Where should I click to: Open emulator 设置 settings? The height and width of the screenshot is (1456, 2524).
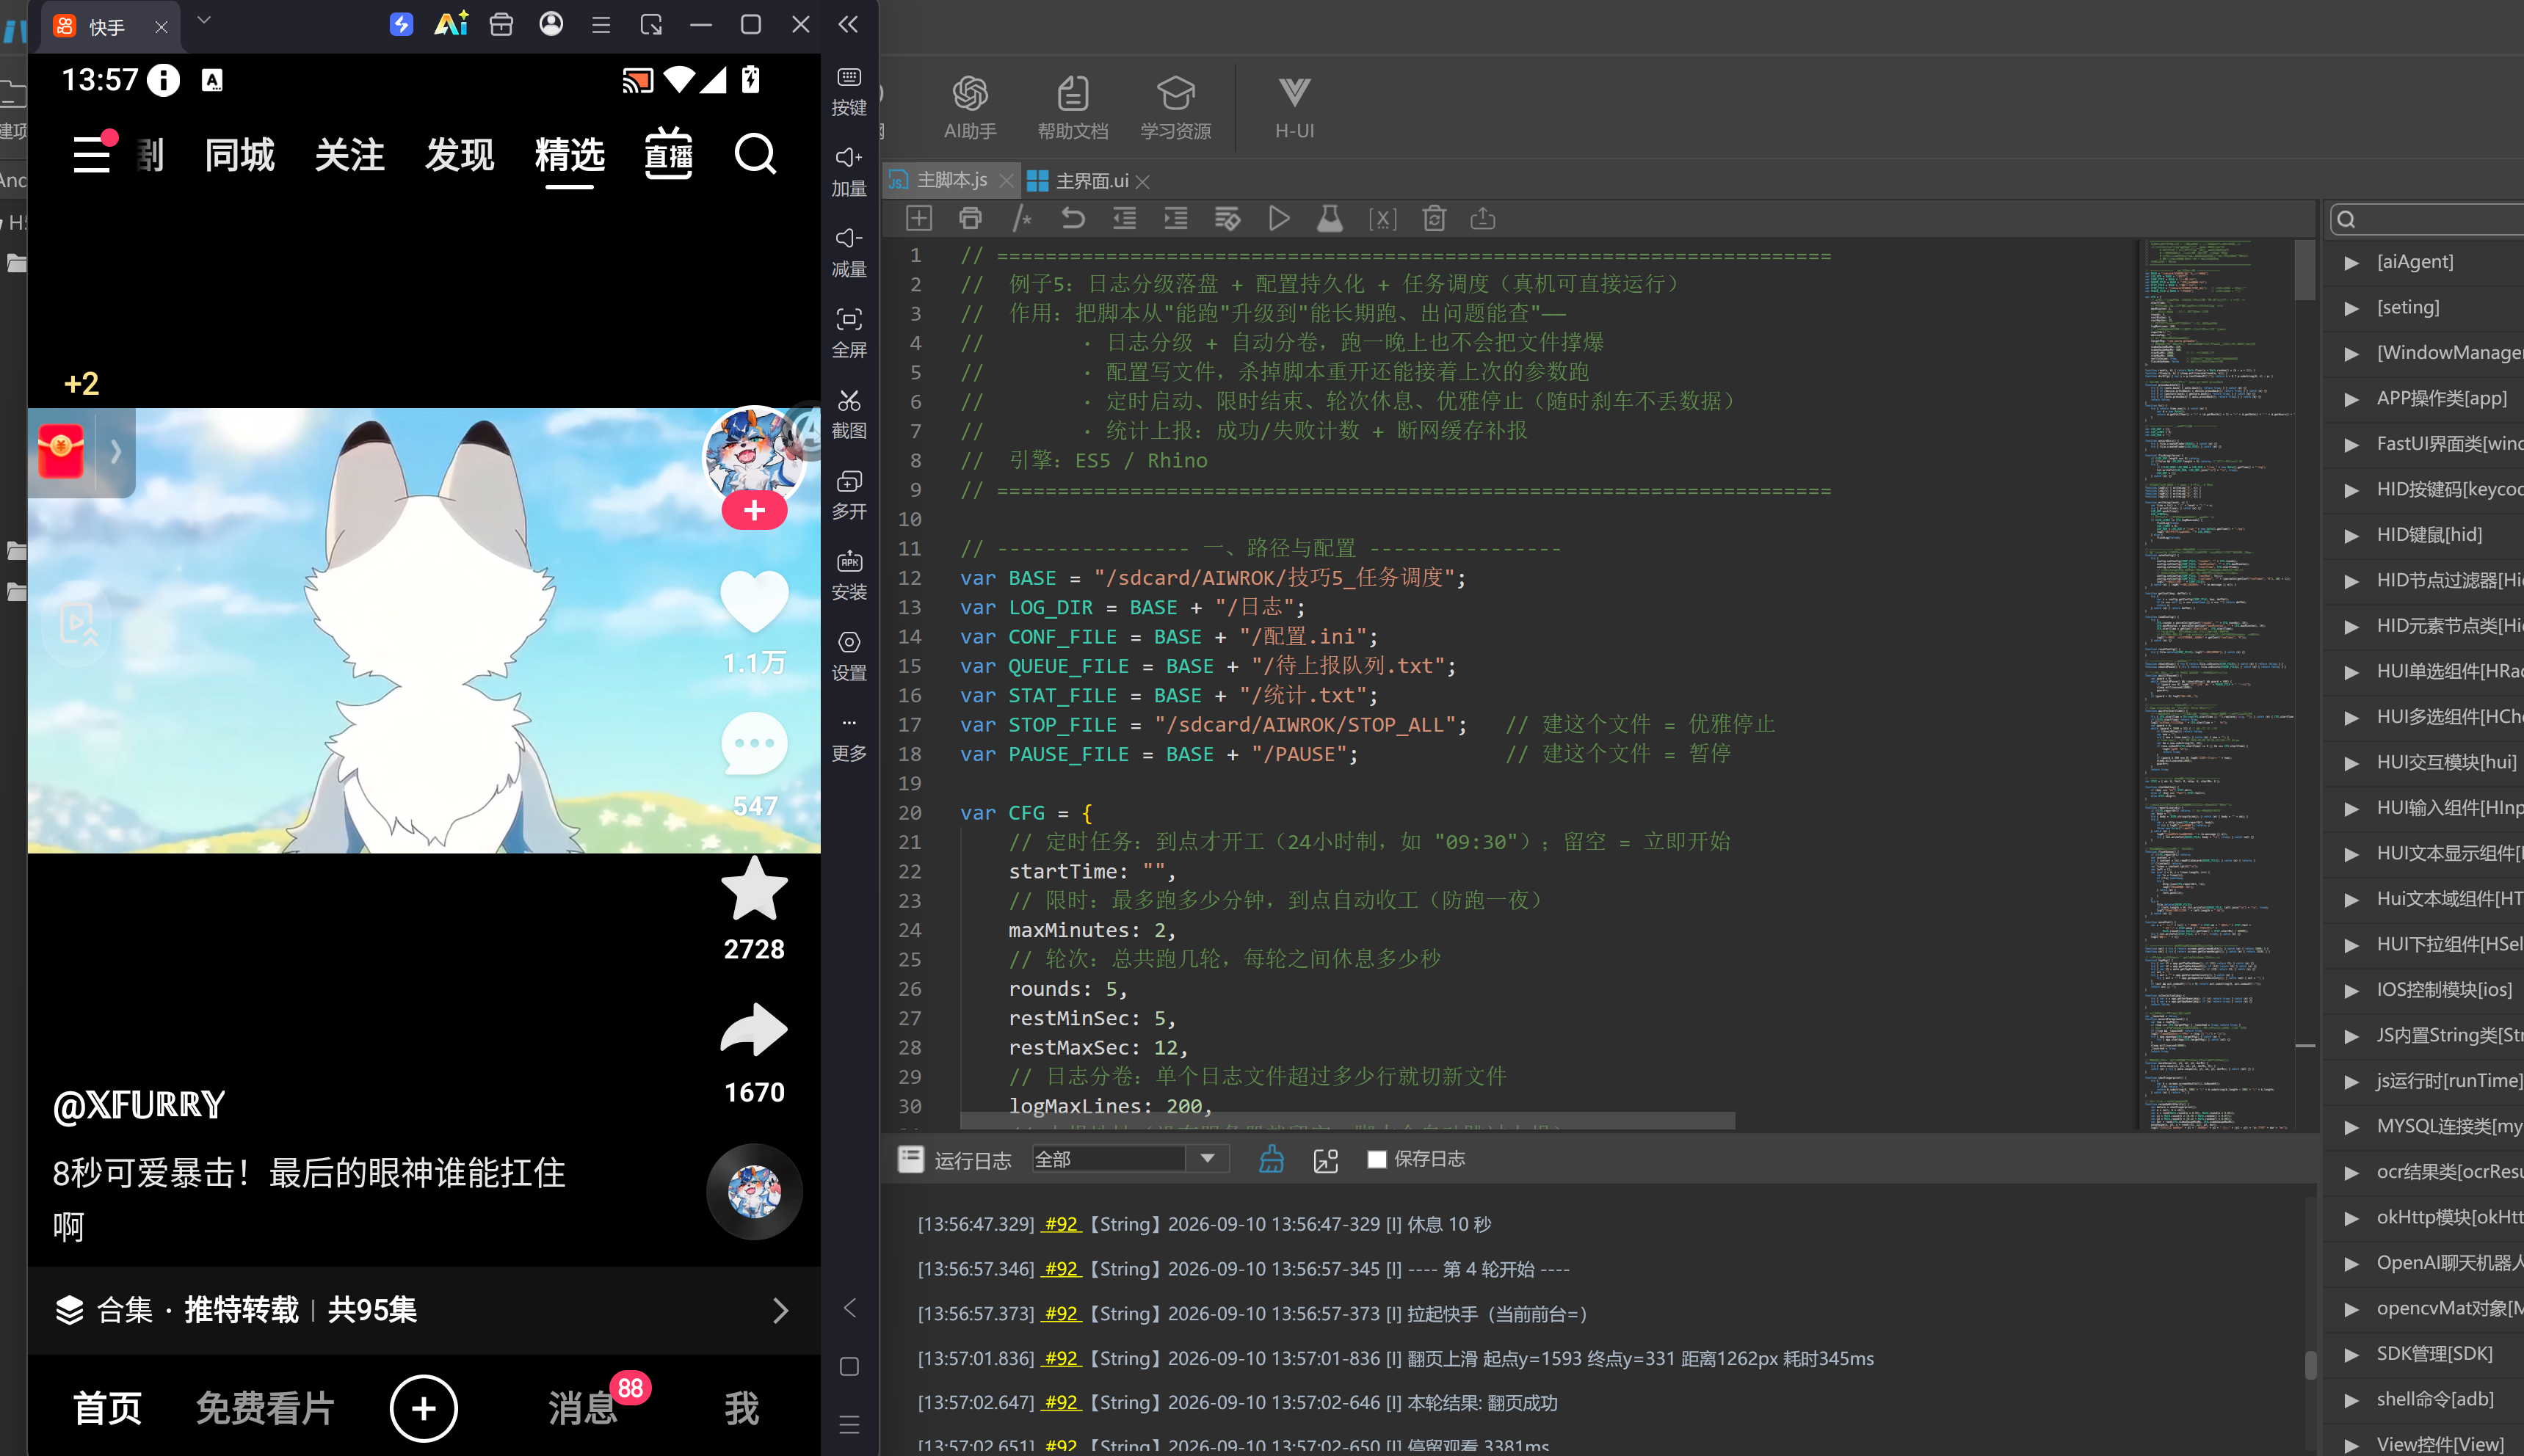tap(849, 657)
